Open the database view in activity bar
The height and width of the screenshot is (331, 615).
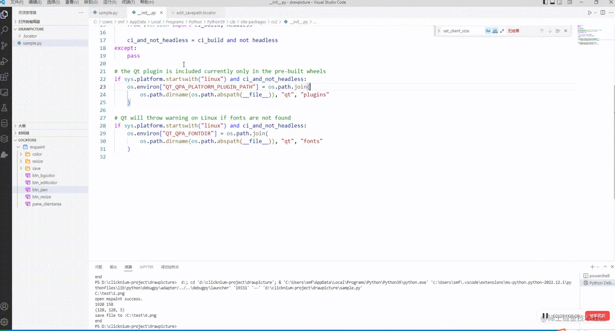[x=4, y=123]
